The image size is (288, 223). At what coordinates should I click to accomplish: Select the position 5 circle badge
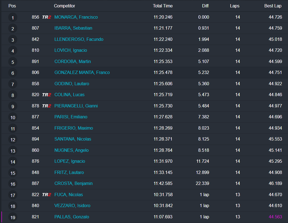point(13,62)
